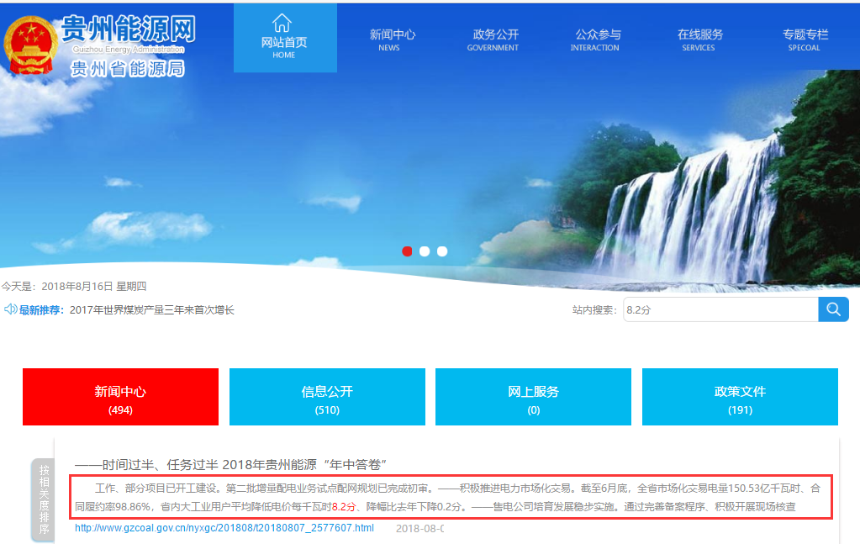This screenshot has width=860, height=544.
Task: Click the speaker icon beside 最新推荐
Action: click(10, 309)
